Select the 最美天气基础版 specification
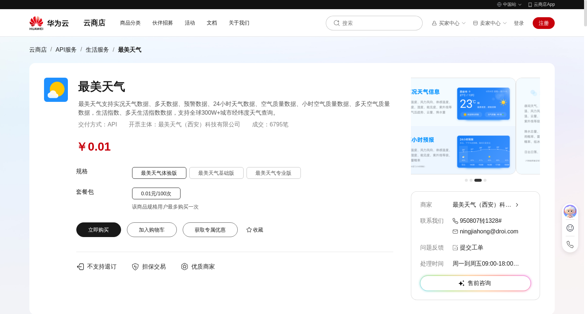This screenshot has height=314, width=587. point(216,173)
